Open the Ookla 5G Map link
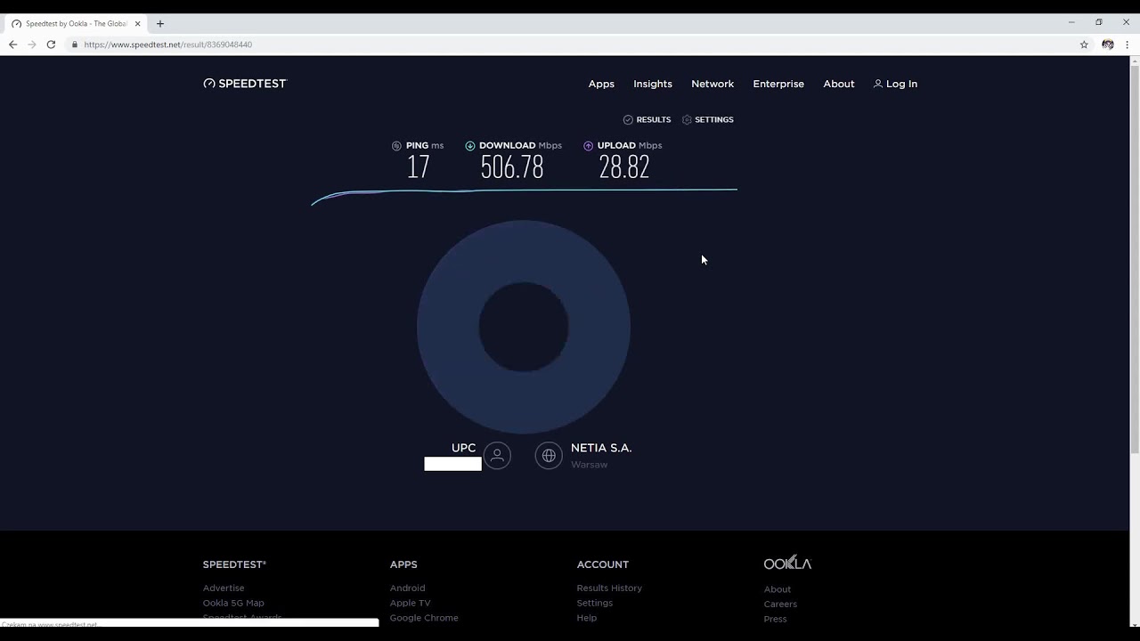Screen dimensions: 1140x641 pos(233,603)
